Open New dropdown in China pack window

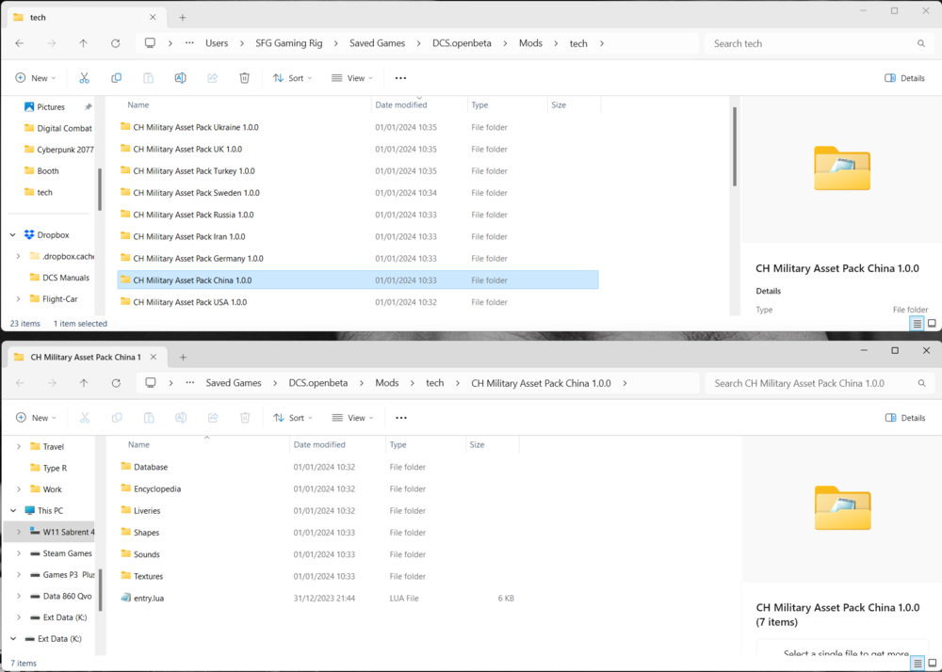[36, 418]
